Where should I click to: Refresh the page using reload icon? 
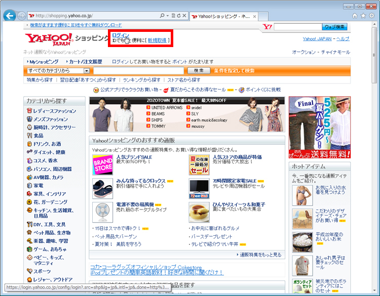[179, 16]
